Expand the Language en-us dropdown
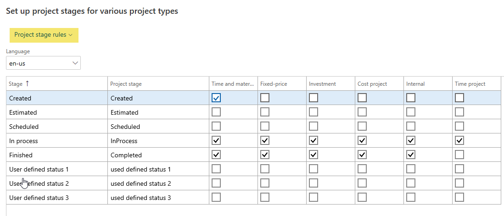This screenshot has width=504, height=216. (x=43, y=63)
